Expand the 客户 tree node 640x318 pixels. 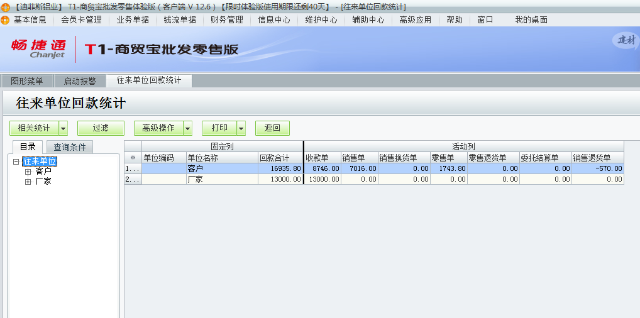(x=28, y=172)
